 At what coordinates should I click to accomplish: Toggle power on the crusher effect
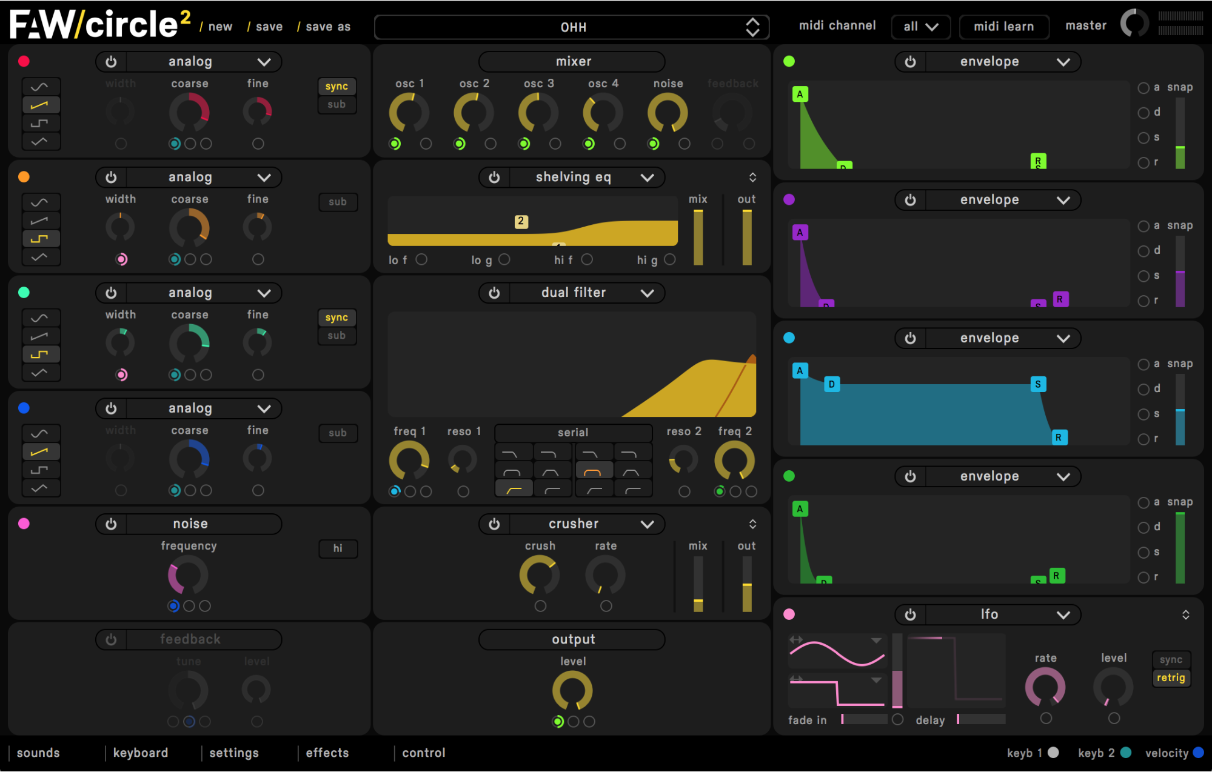pos(494,524)
